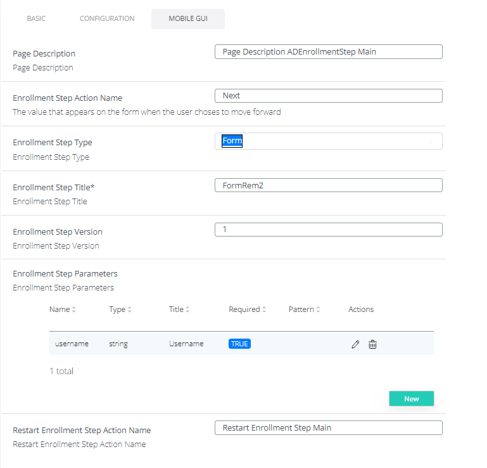Click the New parameter button

point(411,398)
